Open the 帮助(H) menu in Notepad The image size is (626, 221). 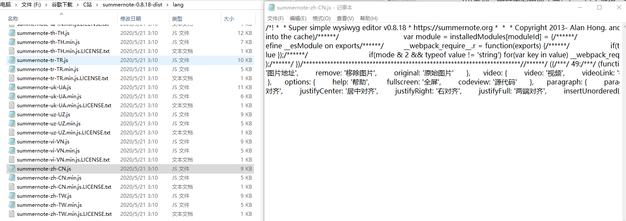click(x=368, y=19)
